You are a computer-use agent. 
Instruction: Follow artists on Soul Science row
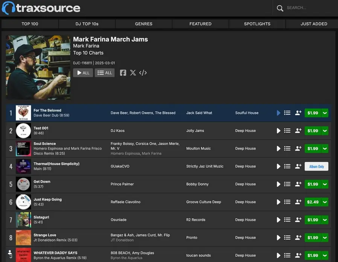point(298,148)
